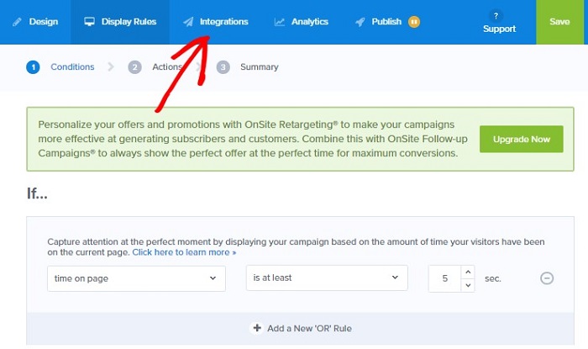Click the green Save button
The image size is (588, 349).
coord(560,22)
